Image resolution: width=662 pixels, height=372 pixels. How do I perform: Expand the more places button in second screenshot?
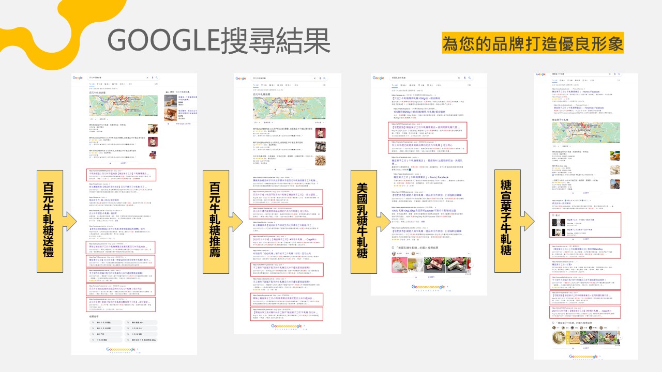pyautogui.click(x=289, y=169)
